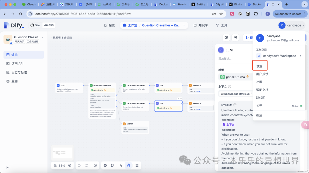This screenshot has height=173, width=309.
Task: Undo the last canvas action
Action: tap(79, 166)
